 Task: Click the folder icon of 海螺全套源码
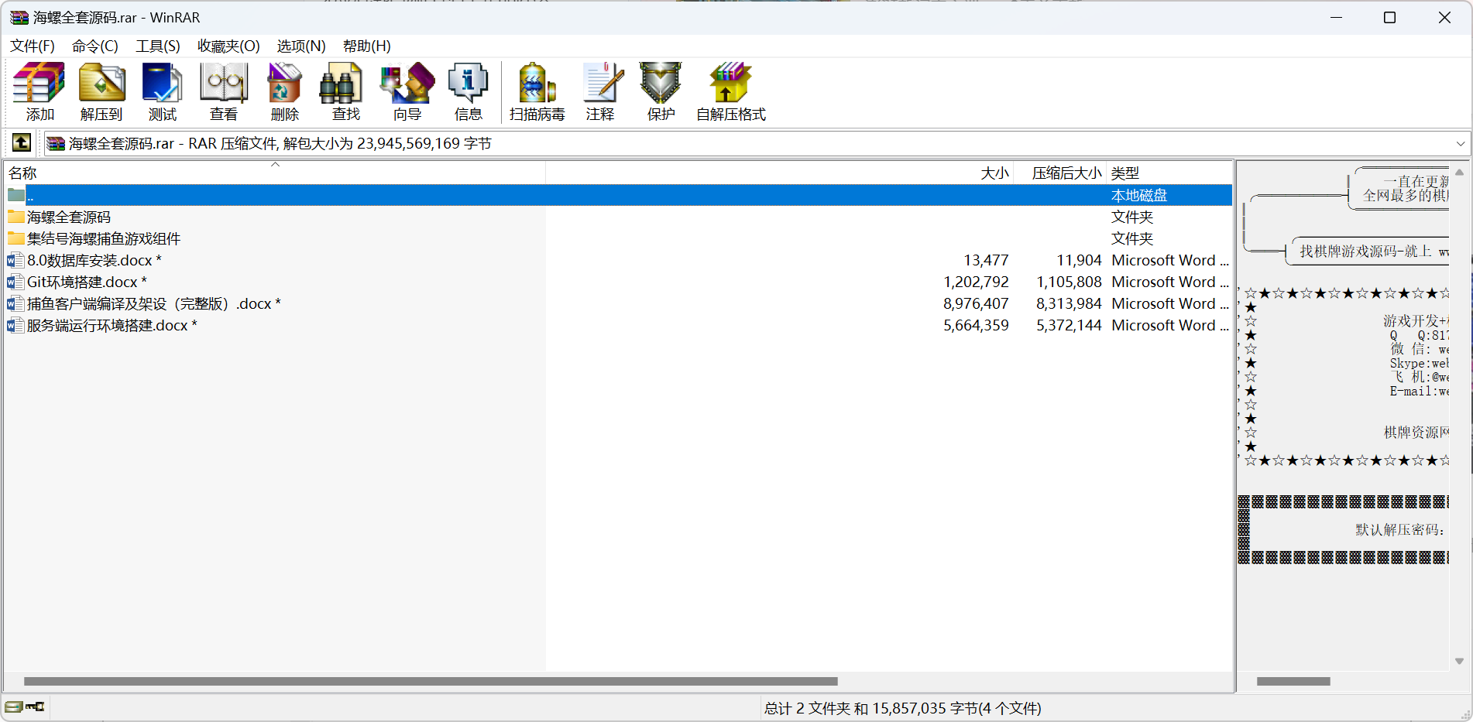(15, 217)
